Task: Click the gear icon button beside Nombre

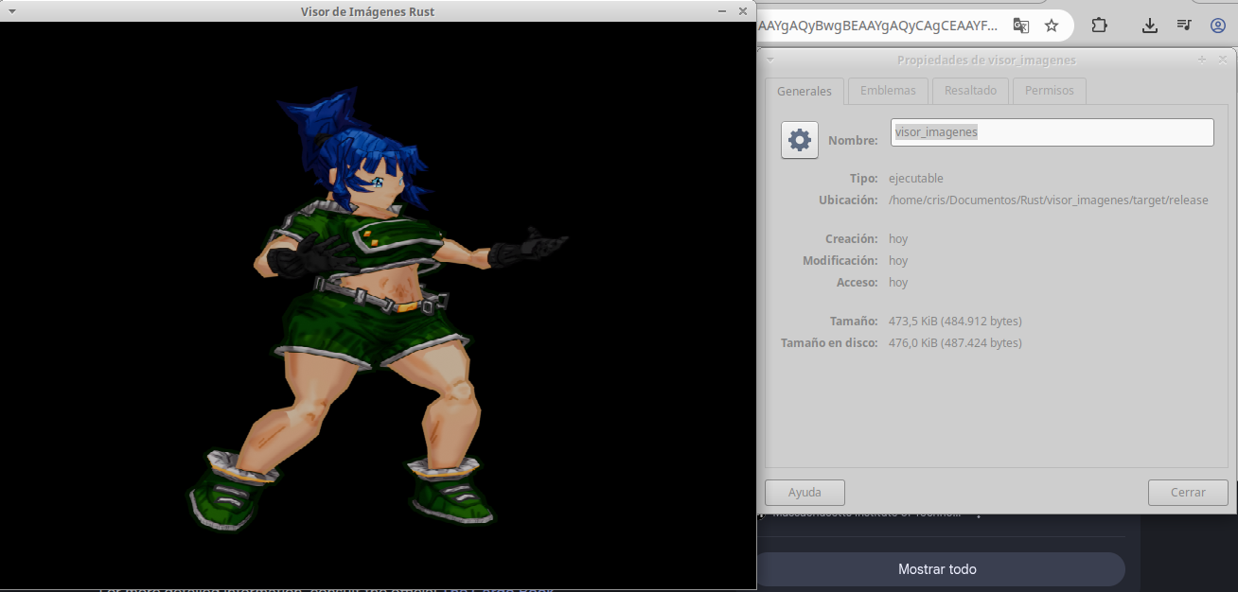Action: point(800,140)
